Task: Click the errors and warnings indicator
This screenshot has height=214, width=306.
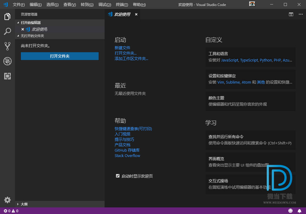Action: point(11,211)
